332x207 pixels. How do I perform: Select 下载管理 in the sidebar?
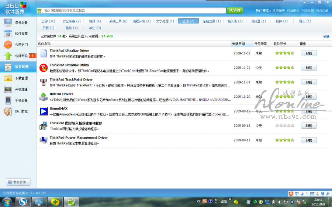click(18, 78)
